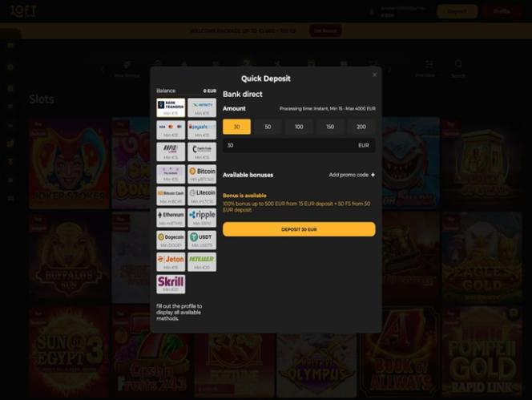532x400 pixels.
Task: Choose Ethereum payment method
Action: pyautogui.click(x=171, y=218)
